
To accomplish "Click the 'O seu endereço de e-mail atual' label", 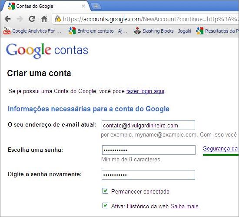I will tap(52, 124).
